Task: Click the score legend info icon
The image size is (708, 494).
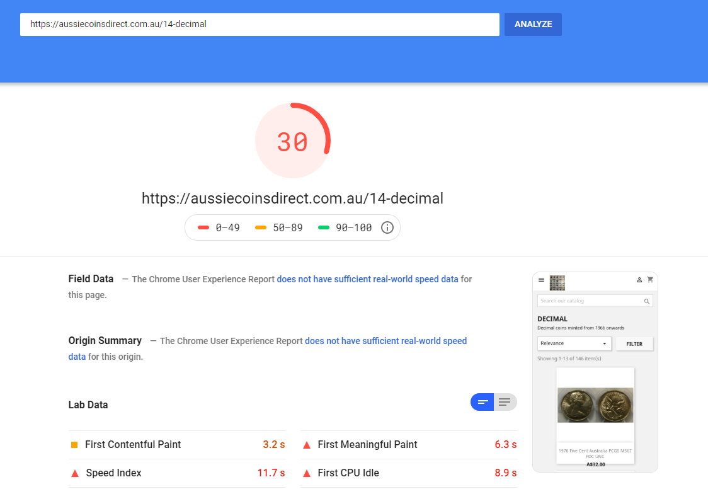Action: (x=387, y=227)
